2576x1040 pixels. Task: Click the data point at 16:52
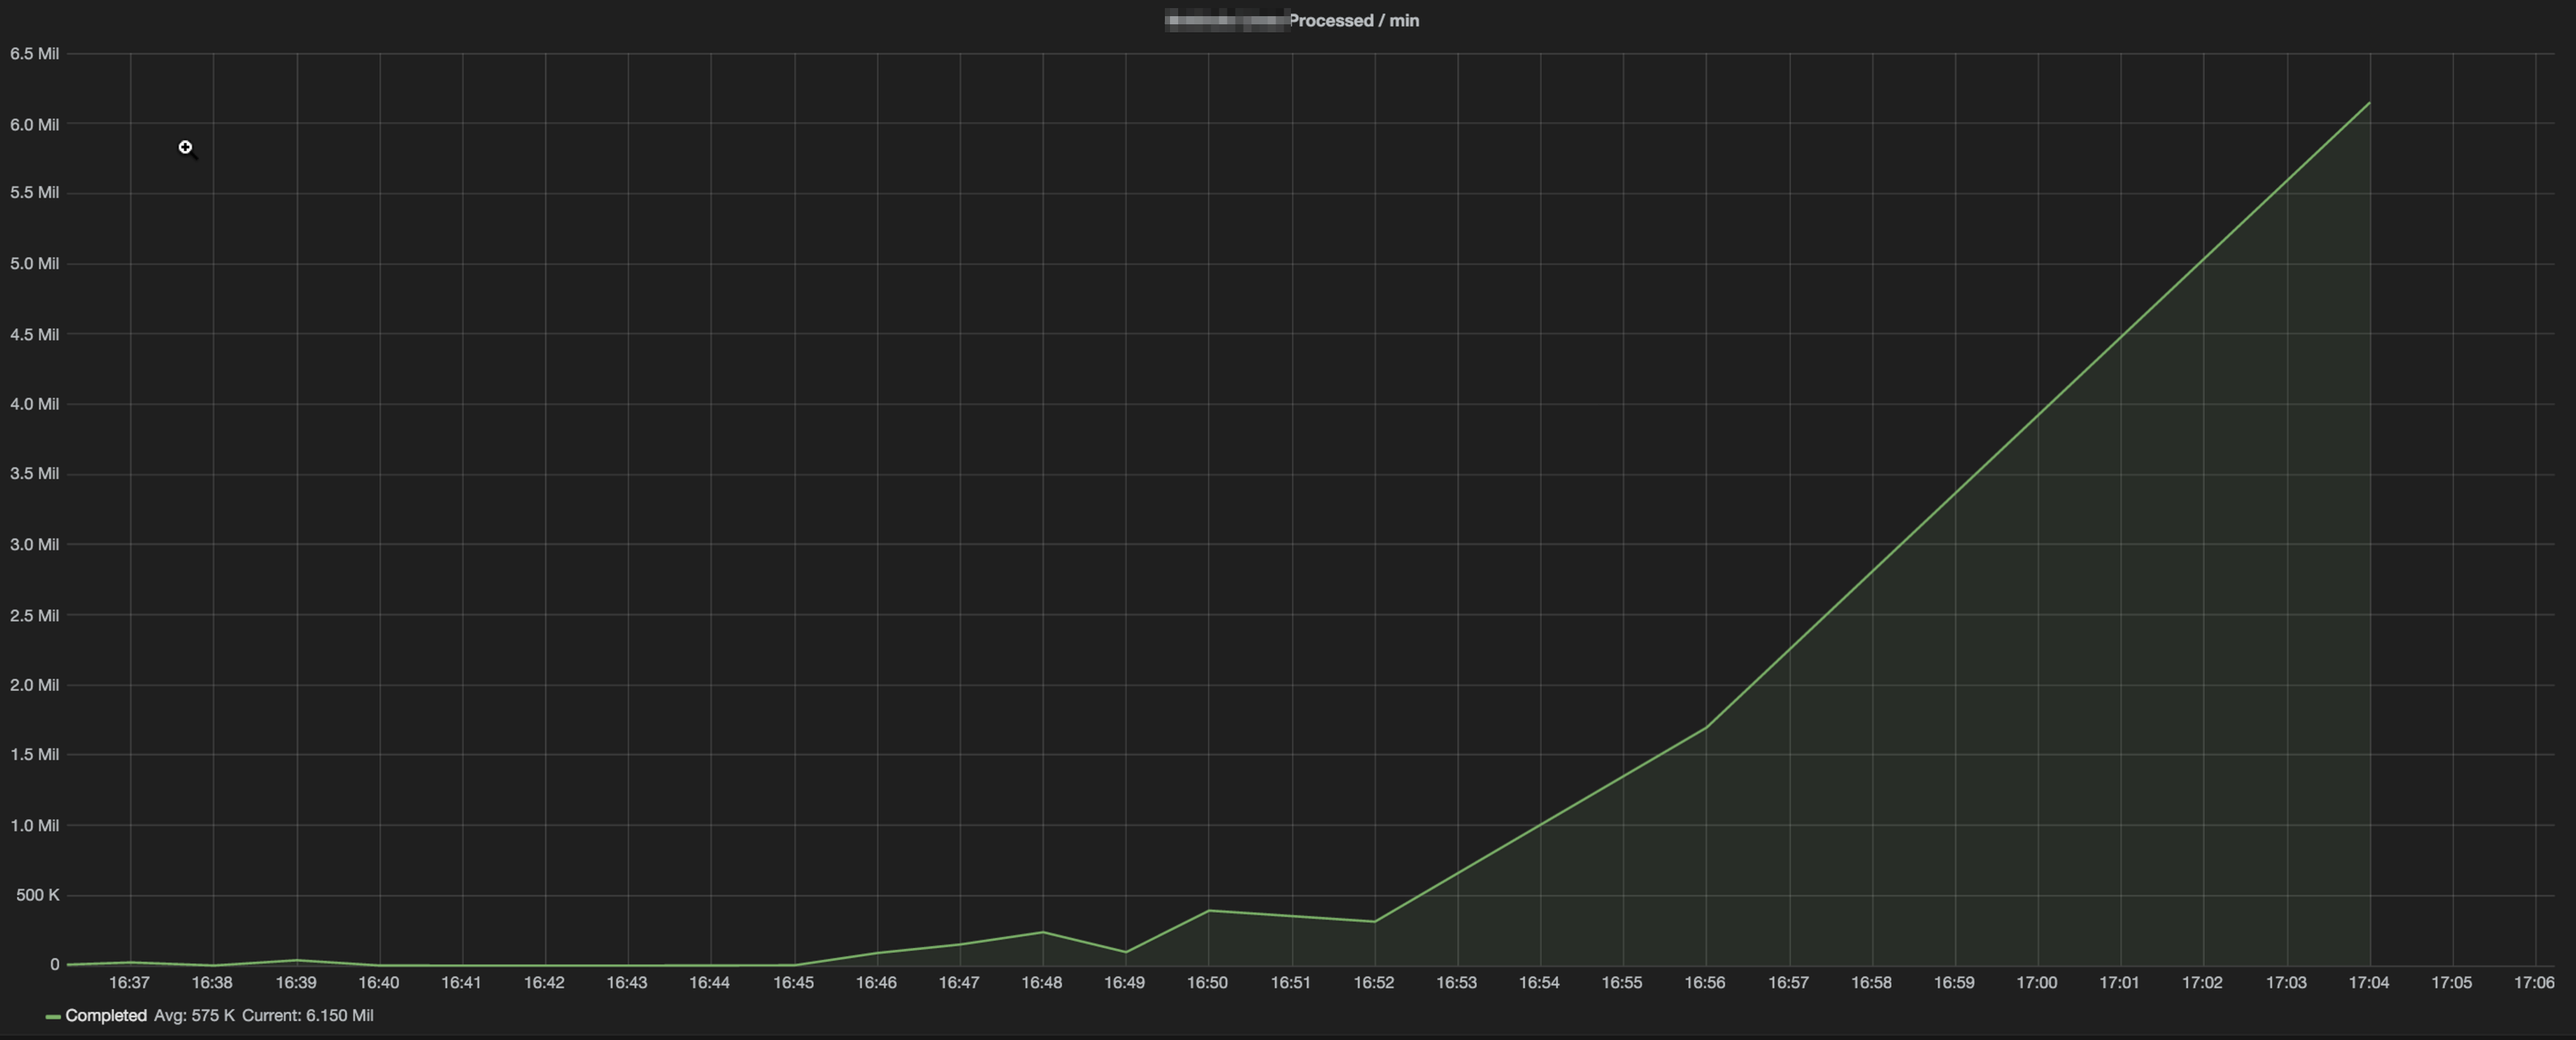(x=1374, y=921)
